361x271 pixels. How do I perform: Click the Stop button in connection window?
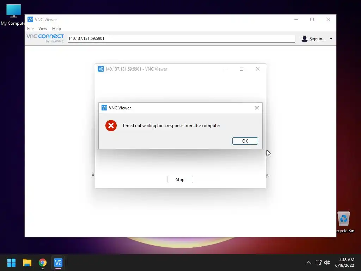[x=180, y=180]
